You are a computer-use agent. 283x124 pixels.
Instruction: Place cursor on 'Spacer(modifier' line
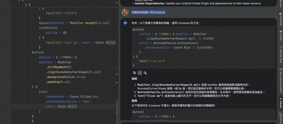[74, 23]
